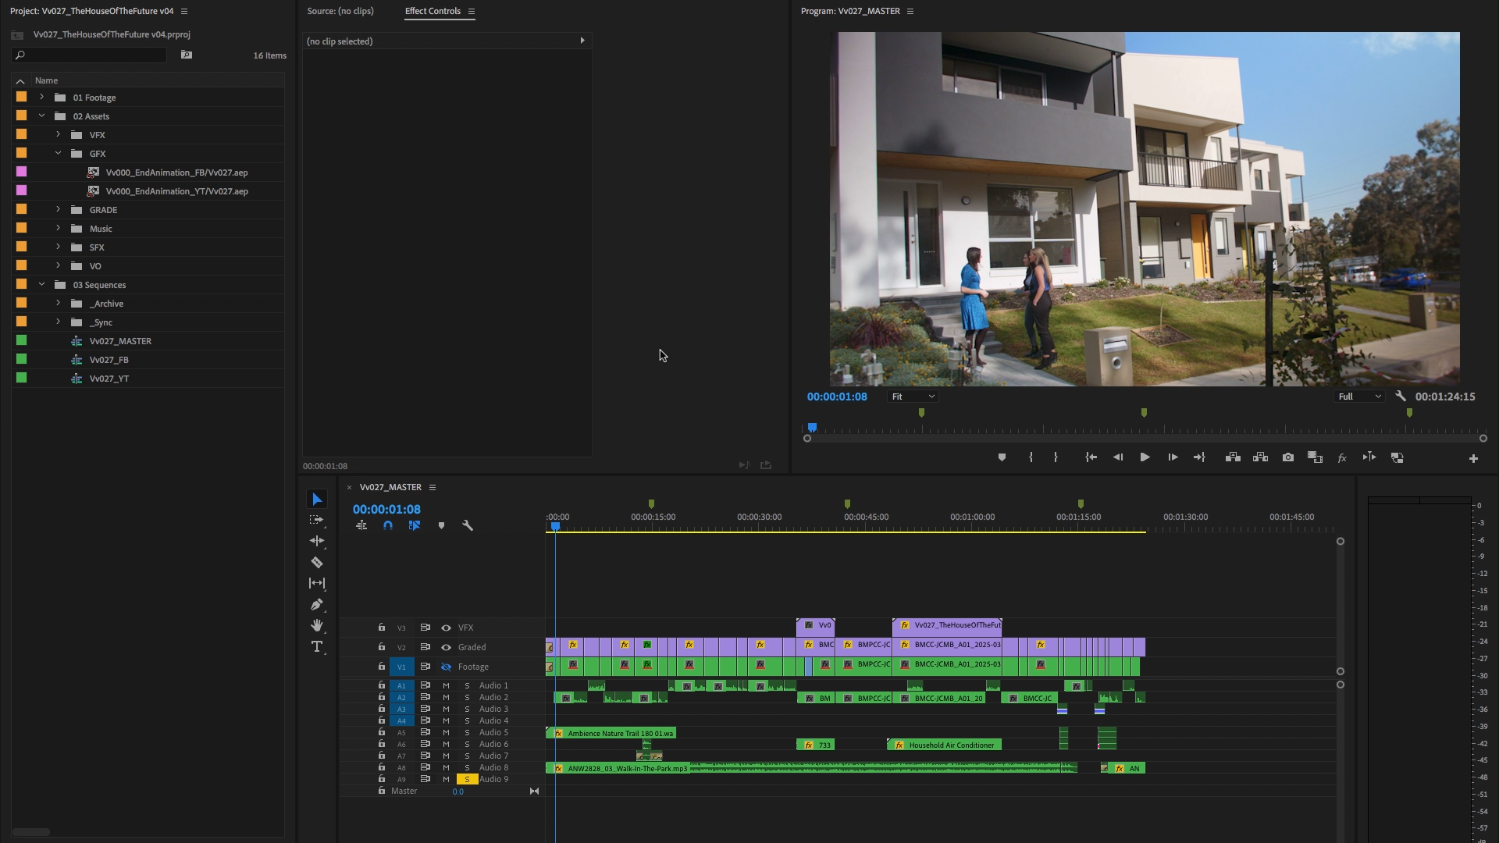Screen dimensions: 1499x843
Task: Select the Hand tool
Action: point(317,625)
